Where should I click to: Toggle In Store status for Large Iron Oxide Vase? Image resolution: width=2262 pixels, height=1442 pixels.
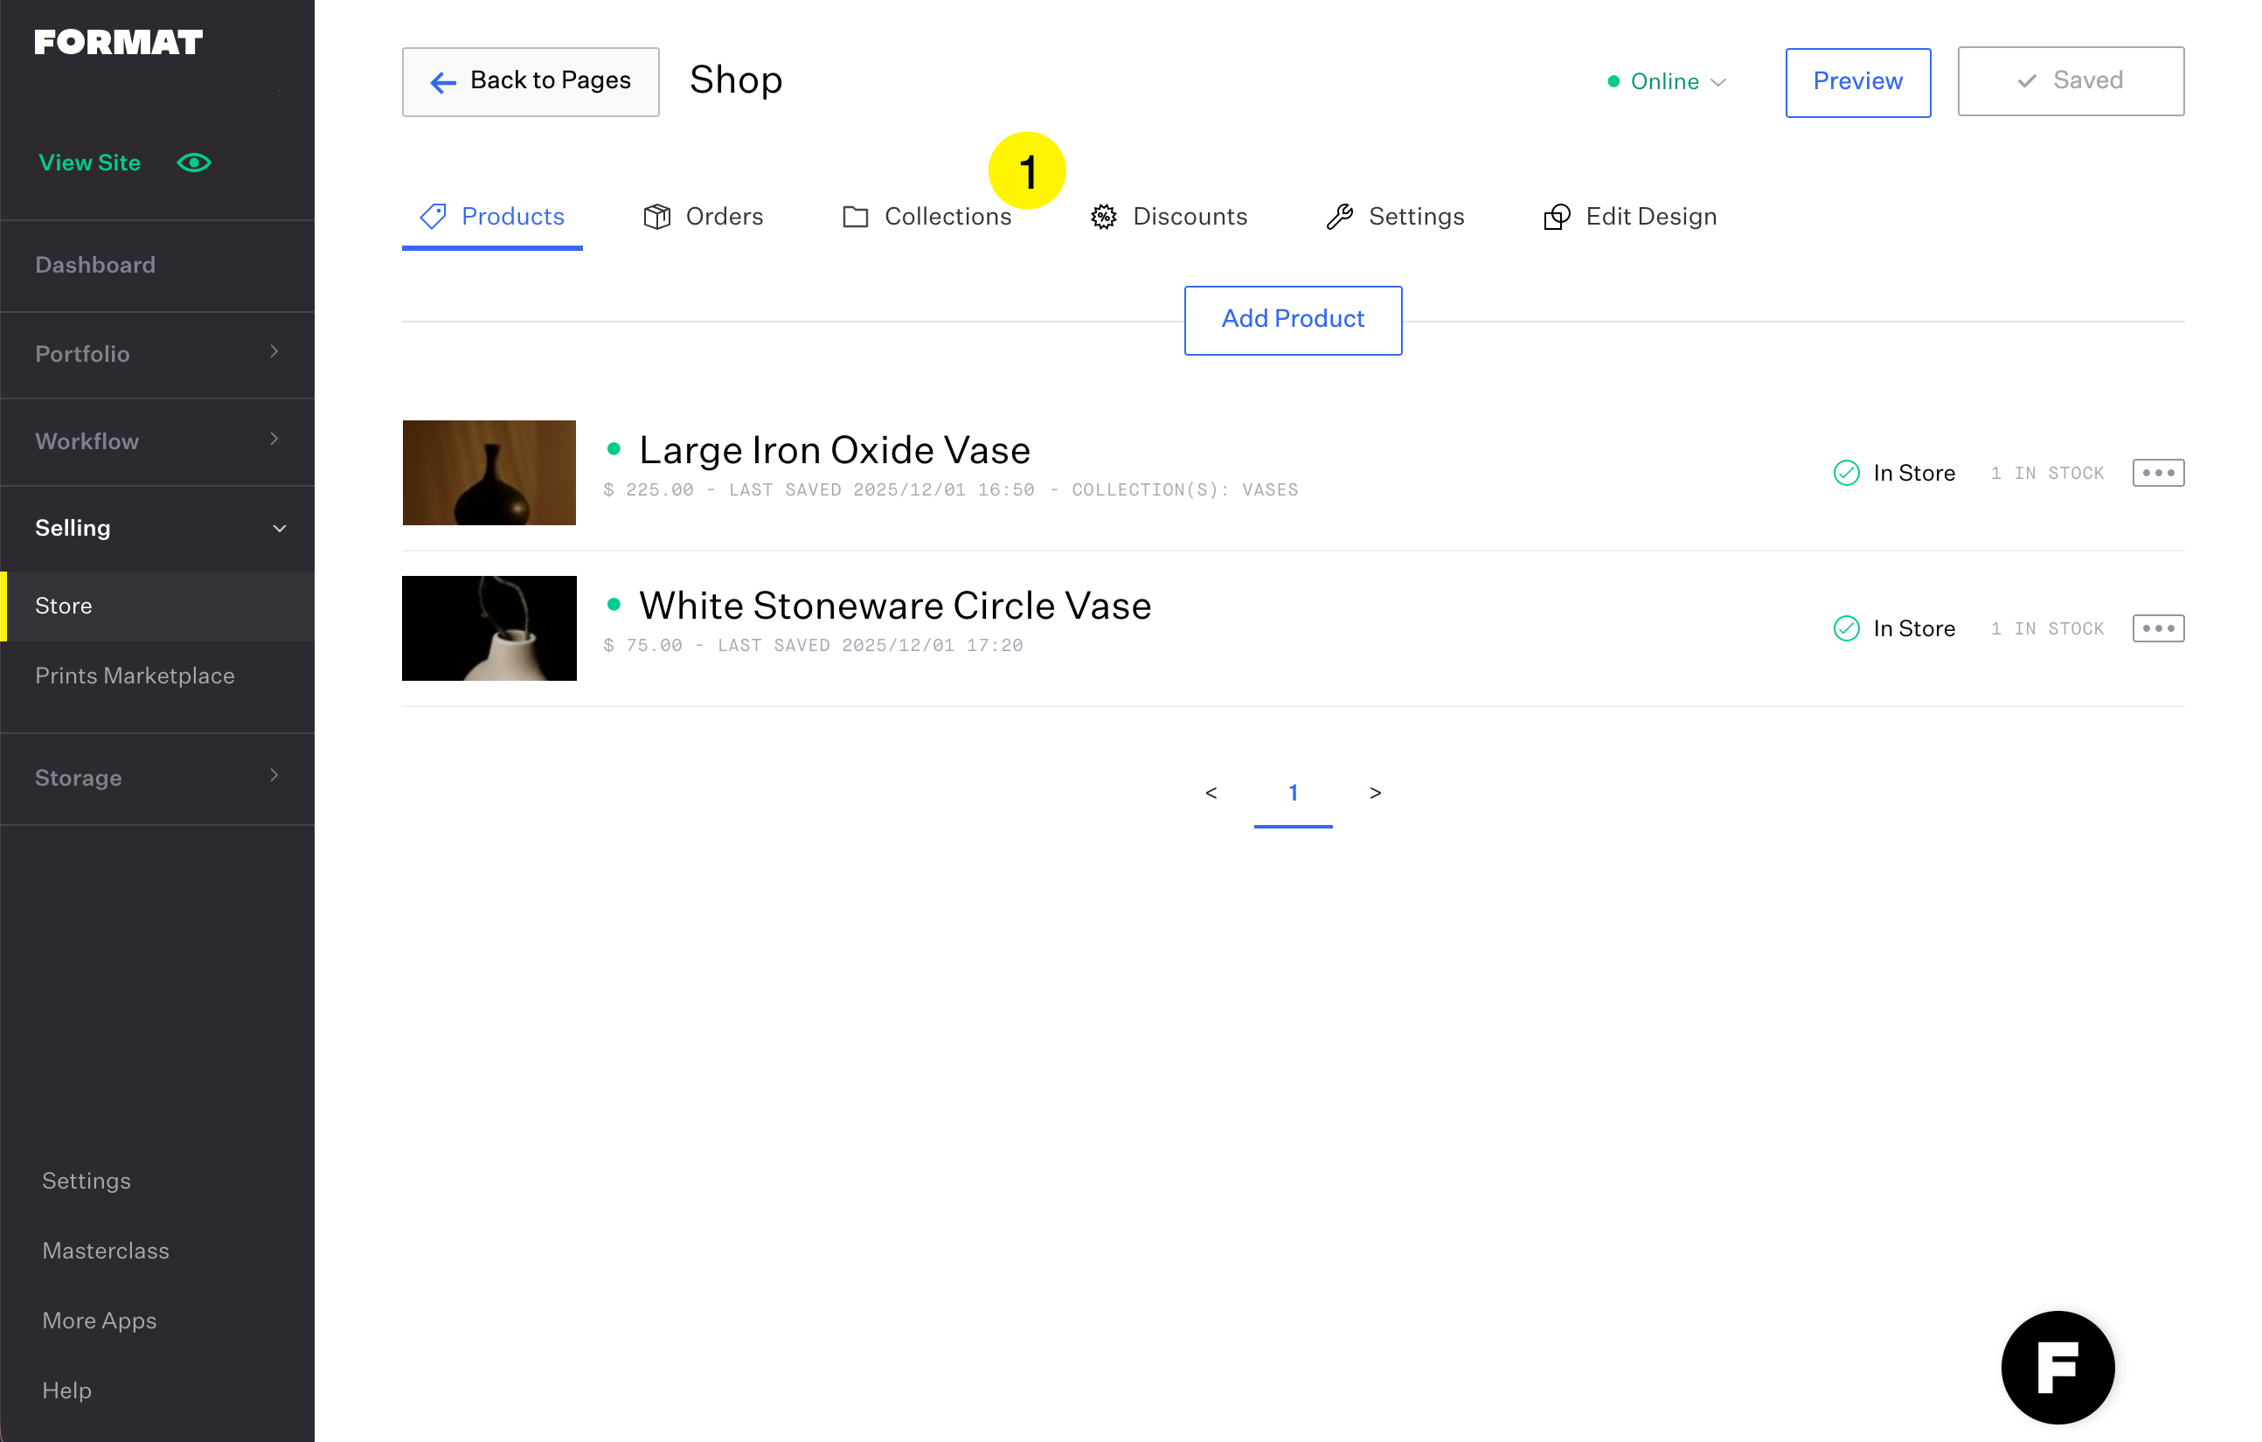pos(1847,473)
